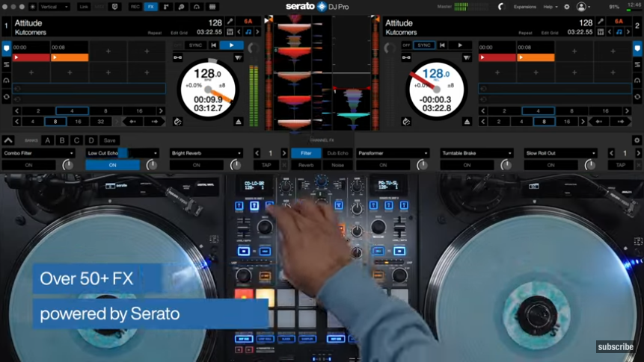Image resolution: width=644 pixels, height=362 pixels.
Task: Select deck 1 headphone cue tab icon
Action: coord(6,81)
